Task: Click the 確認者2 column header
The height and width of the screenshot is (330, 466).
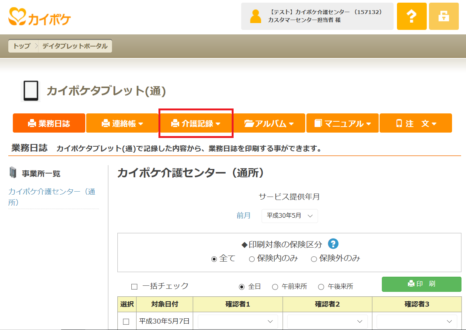Action: tap(328, 304)
